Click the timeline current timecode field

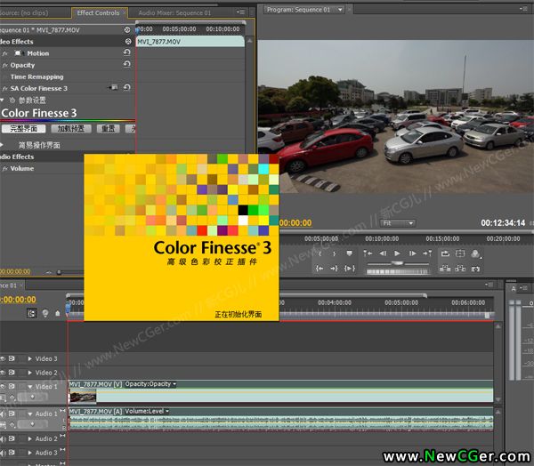point(18,300)
